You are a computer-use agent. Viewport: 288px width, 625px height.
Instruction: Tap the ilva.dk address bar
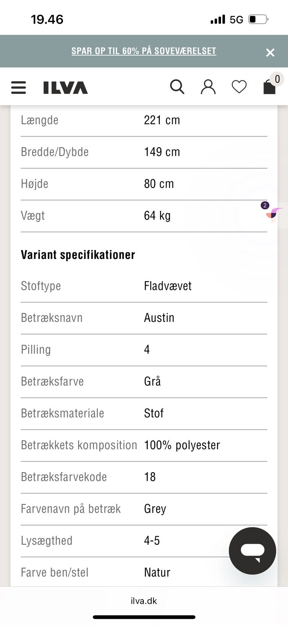144,601
